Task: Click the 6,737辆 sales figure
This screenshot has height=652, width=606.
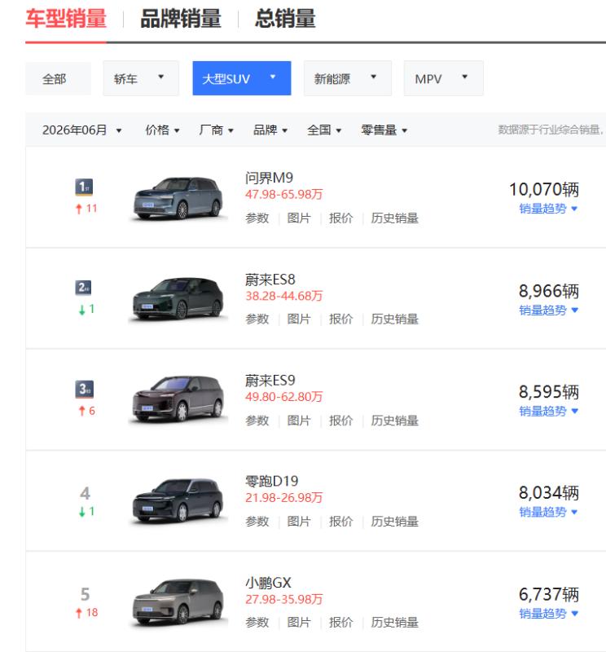Action: pyautogui.click(x=549, y=594)
